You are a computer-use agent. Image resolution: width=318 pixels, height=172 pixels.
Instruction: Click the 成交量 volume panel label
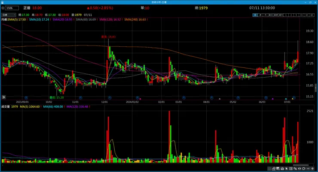coord(6,107)
